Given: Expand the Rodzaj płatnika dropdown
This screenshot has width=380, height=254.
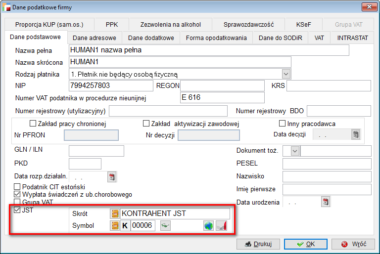Looking at the screenshot, I should point(286,74).
